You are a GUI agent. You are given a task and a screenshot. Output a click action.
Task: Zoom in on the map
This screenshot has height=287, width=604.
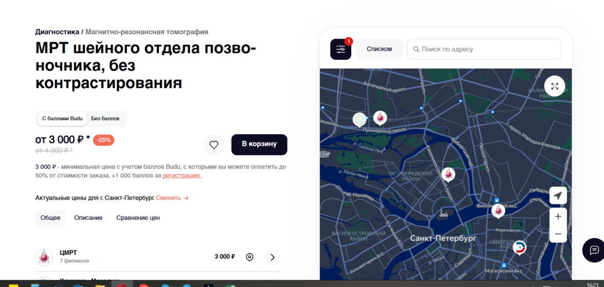(558, 217)
